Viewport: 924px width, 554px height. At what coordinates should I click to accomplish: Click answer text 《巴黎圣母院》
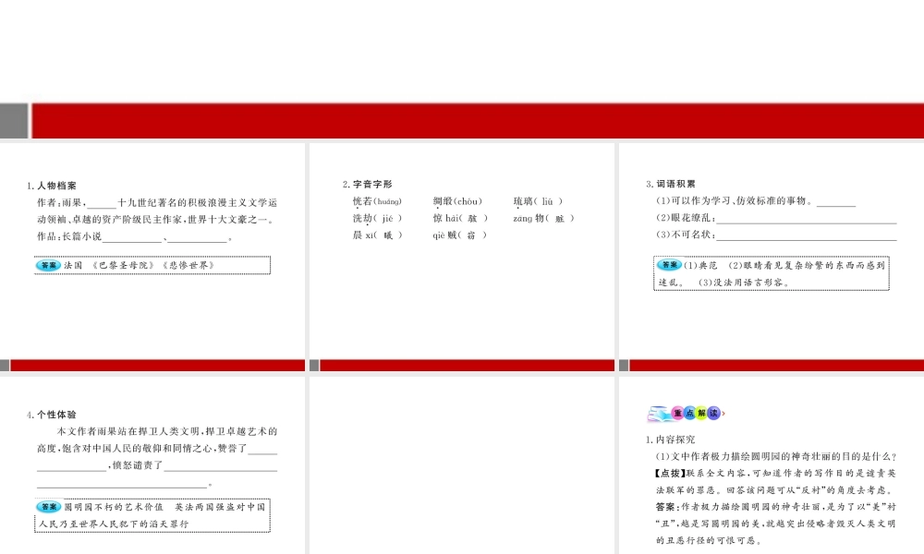123,266
